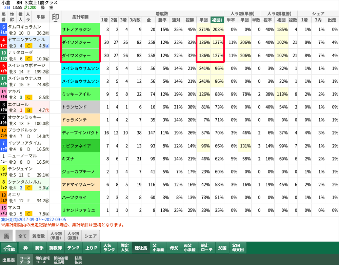Viewport: 339px width, 265px height.
Task: Select the 父国母父国 aggregation button
Action: point(238,248)
